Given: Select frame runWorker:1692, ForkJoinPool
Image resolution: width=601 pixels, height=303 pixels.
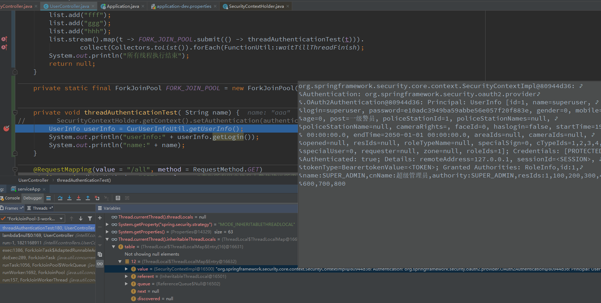Looking at the screenshot, I should point(48,273).
